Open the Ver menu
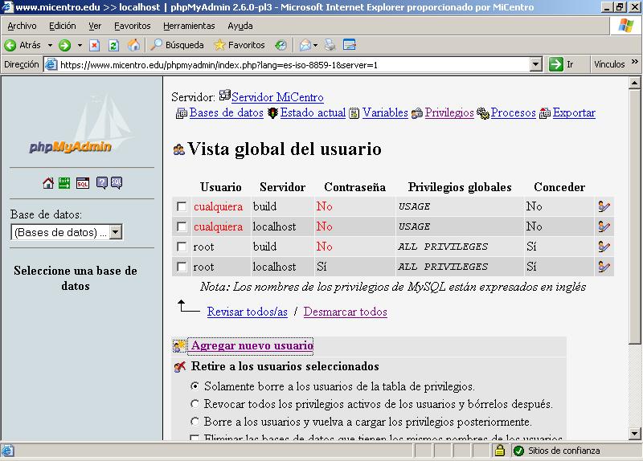The width and height of the screenshot is (643, 461). coord(95,26)
